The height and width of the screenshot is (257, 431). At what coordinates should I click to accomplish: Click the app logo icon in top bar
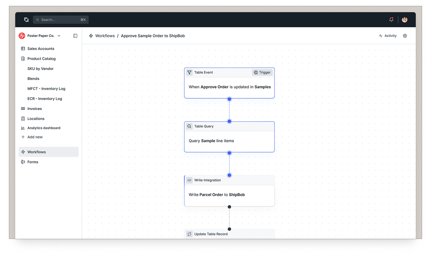click(x=26, y=20)
